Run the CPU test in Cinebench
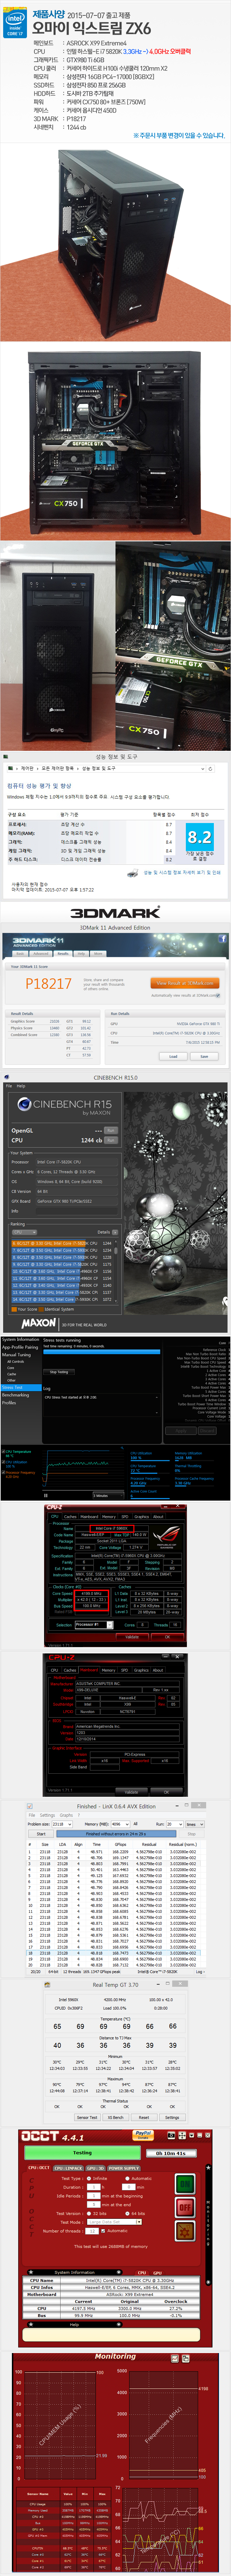231x2576 pixels. click(x=111, y=1140)
